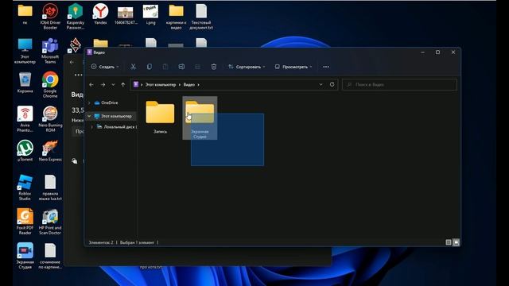Viewport: 509px width, 286px height.
Task: Click the Paste clipboard icon in toolbar
Action: click(165, 67)
